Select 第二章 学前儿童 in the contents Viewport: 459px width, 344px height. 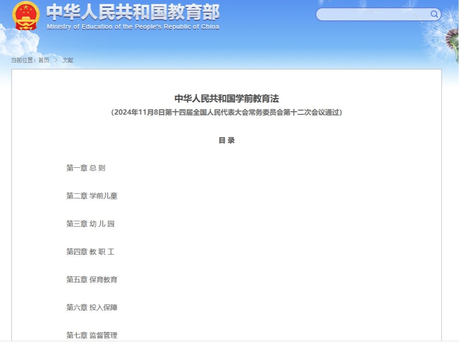pos(92,196)
